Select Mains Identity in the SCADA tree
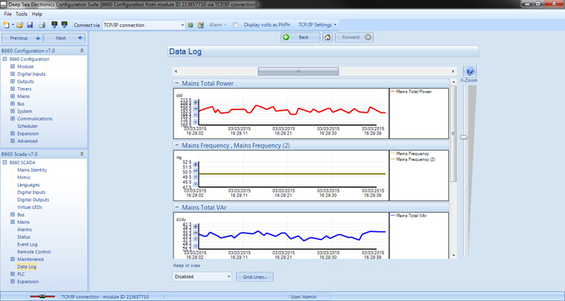Viewport: 565px width, 301px height. [32, 170]
